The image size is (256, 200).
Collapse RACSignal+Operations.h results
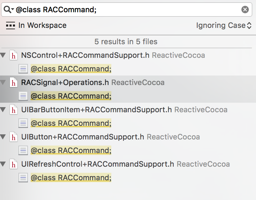coord(3,82)
